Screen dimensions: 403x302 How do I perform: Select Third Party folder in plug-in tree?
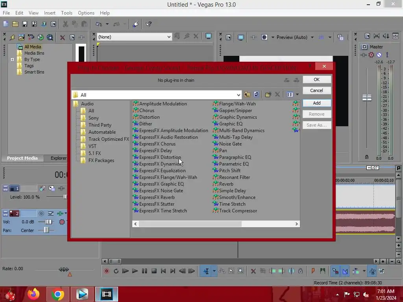click(x=100, y=125)
